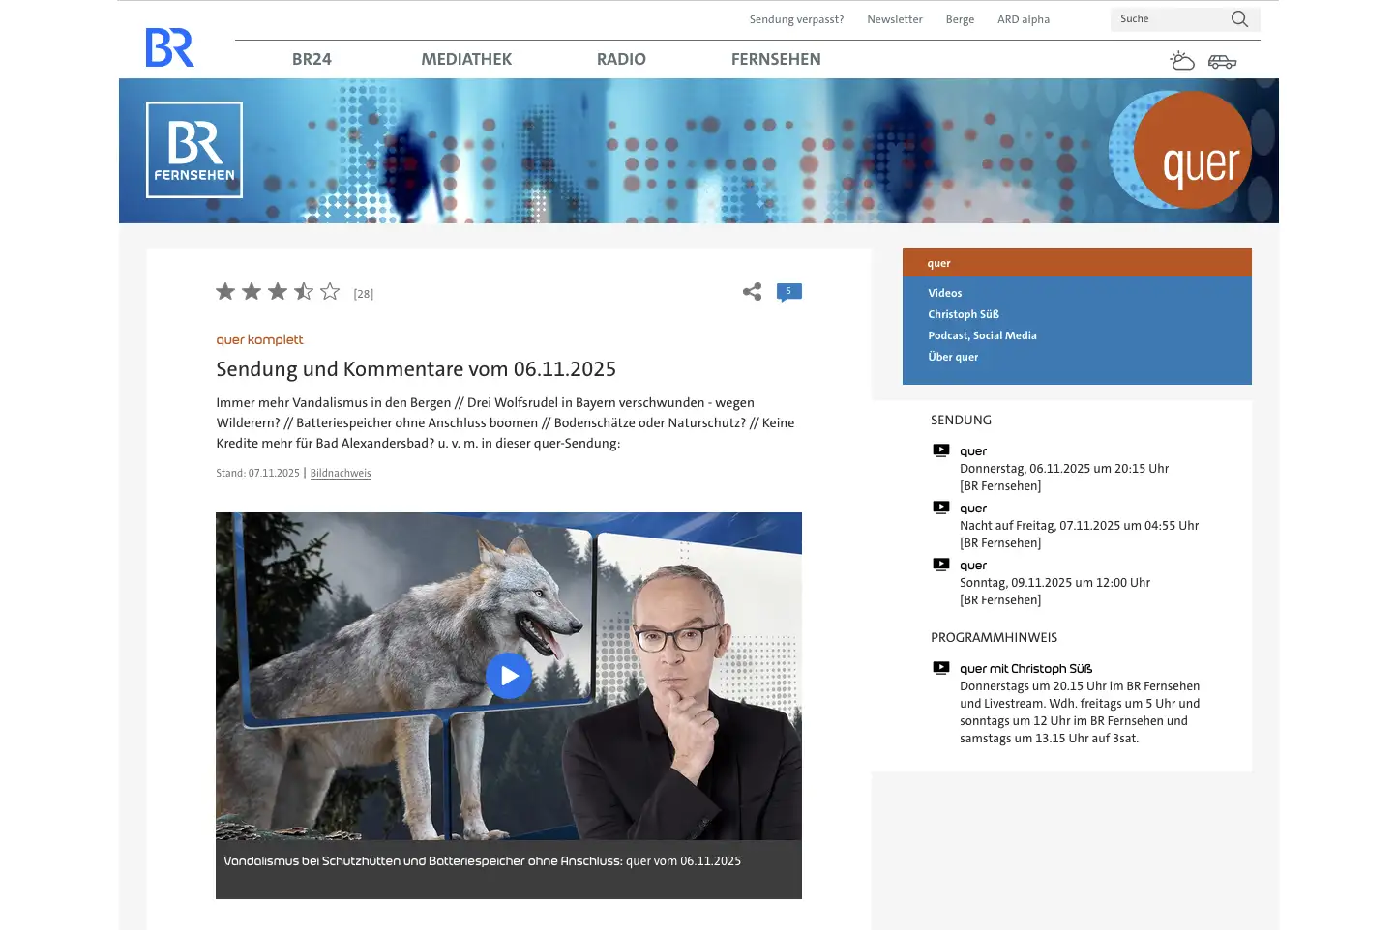
Task: Give a one-star rating
Action: coord(225,291)
